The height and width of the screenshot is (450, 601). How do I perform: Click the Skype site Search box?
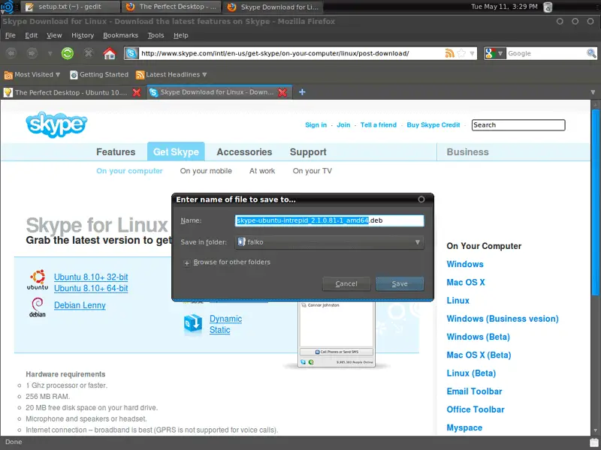coord(518,125)
